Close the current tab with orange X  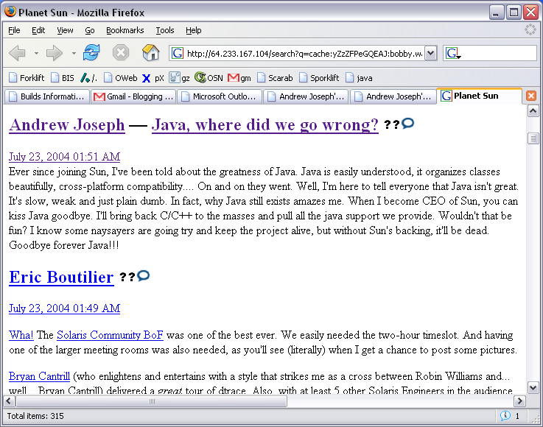coord(531,96)
